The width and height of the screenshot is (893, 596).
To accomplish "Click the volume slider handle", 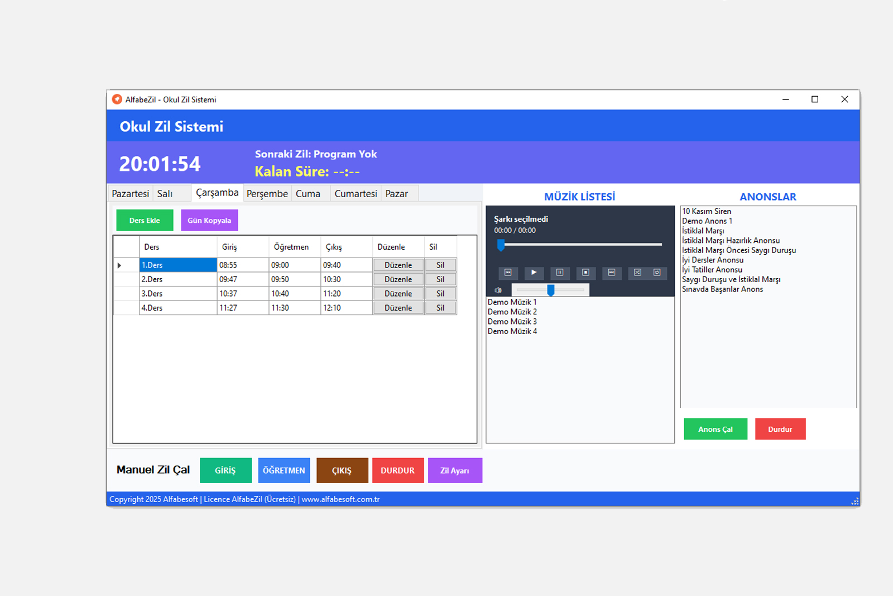I will 551,290.
